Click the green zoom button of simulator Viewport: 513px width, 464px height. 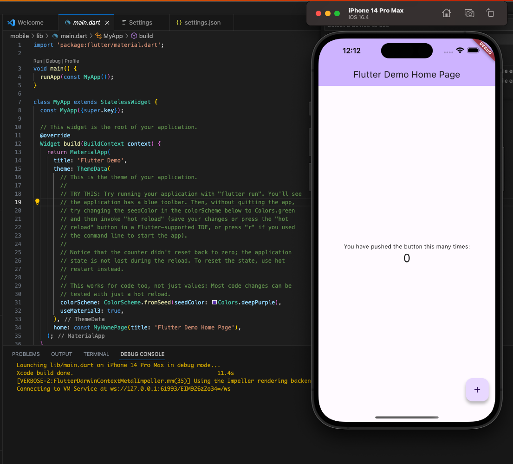337,13
